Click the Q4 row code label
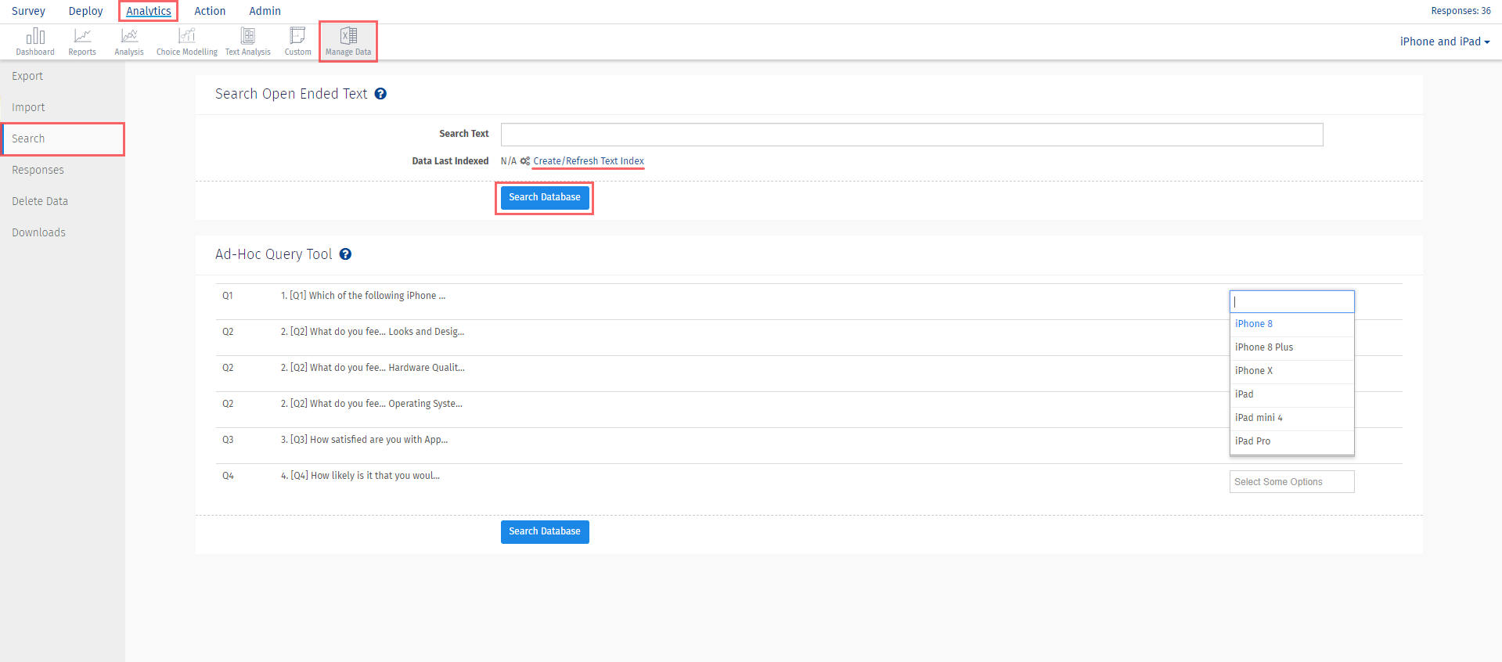The image size is (1502, 662). tap(228, 476)
